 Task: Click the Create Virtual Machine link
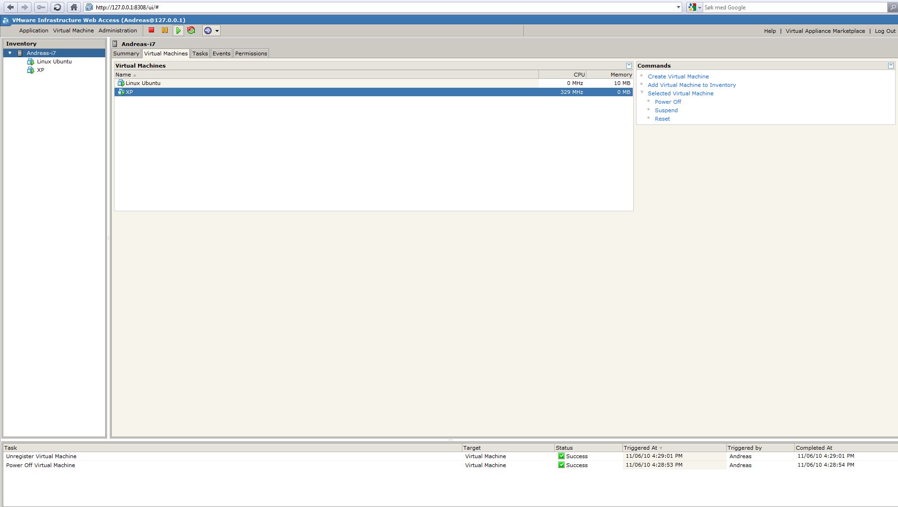[678, 77]
